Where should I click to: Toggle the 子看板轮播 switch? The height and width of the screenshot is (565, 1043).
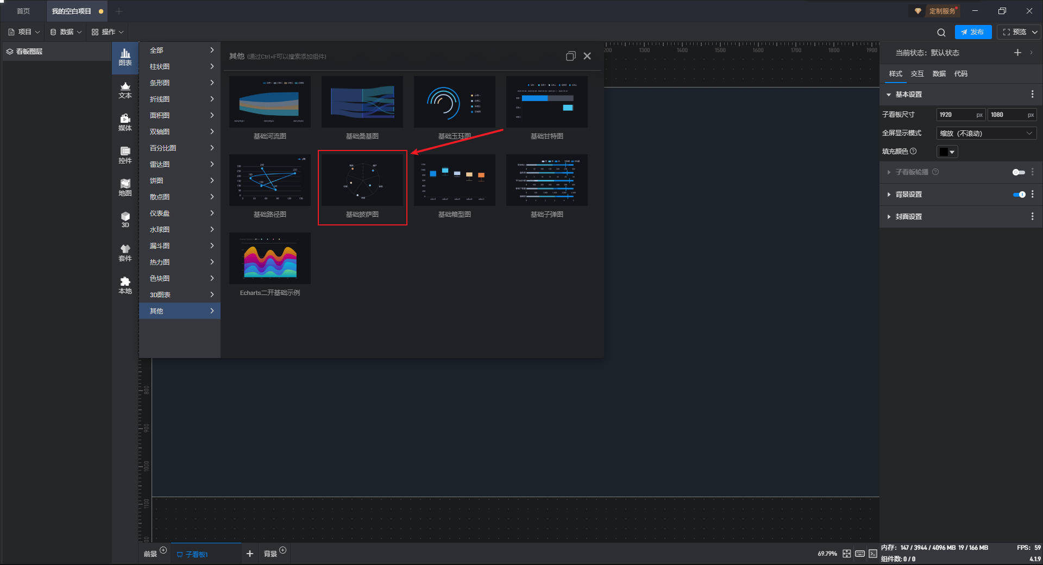(x=1018, y=172)
